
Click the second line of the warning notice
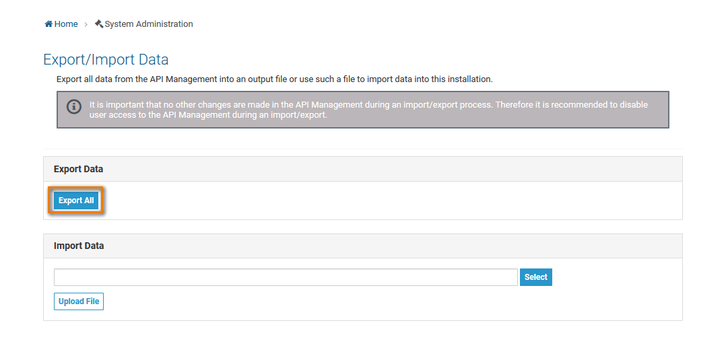coord(208,115)
